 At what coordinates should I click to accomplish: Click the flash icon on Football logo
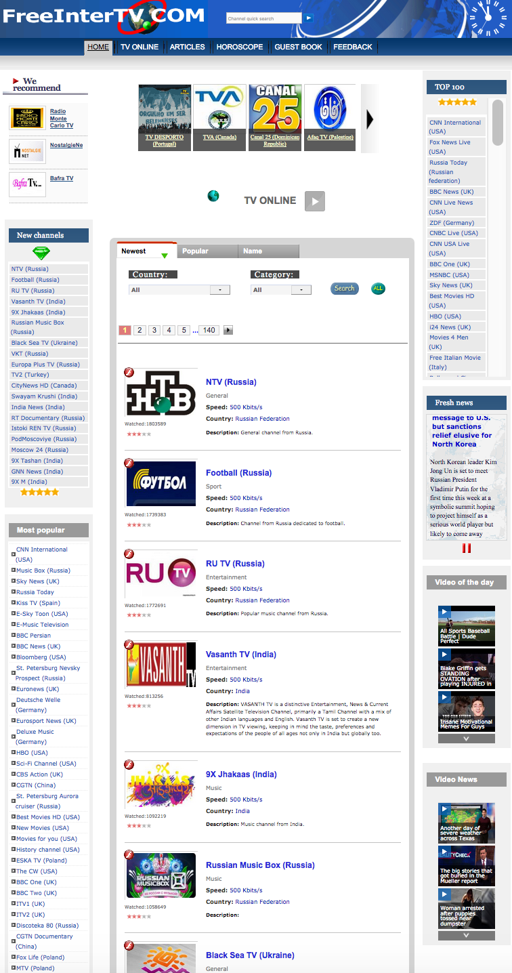(x=129, y=463)
